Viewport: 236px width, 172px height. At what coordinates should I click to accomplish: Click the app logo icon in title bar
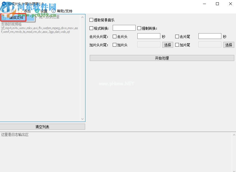tap(3, 4)
